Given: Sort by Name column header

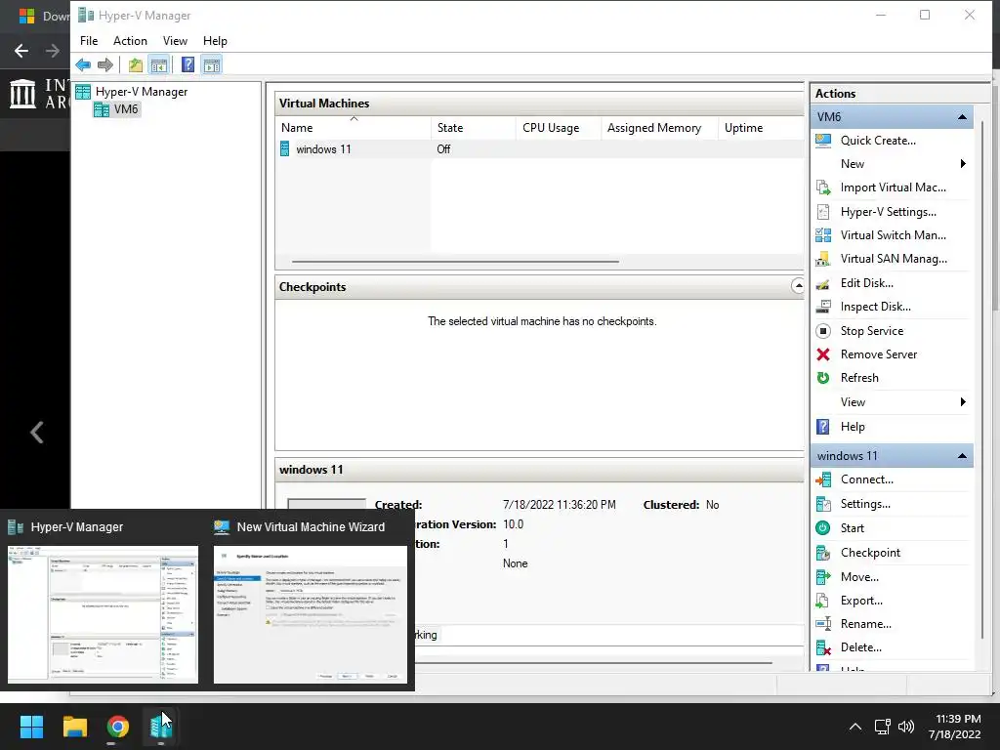Looking at the screenshot, I should [x=354, y=128].
